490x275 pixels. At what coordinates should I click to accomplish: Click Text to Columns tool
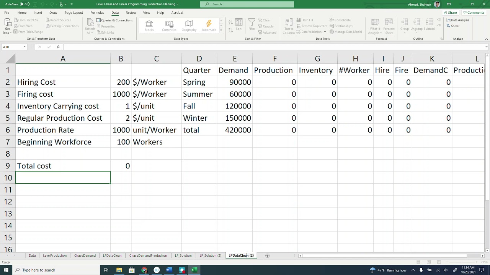click(289, 26)
